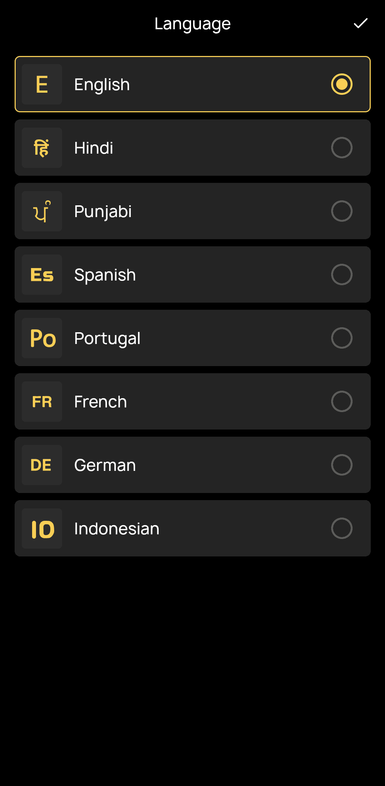Tap the 'Po' Portugal icon
385x786 pixels.
pyautogui.click(x=42, y=338)
